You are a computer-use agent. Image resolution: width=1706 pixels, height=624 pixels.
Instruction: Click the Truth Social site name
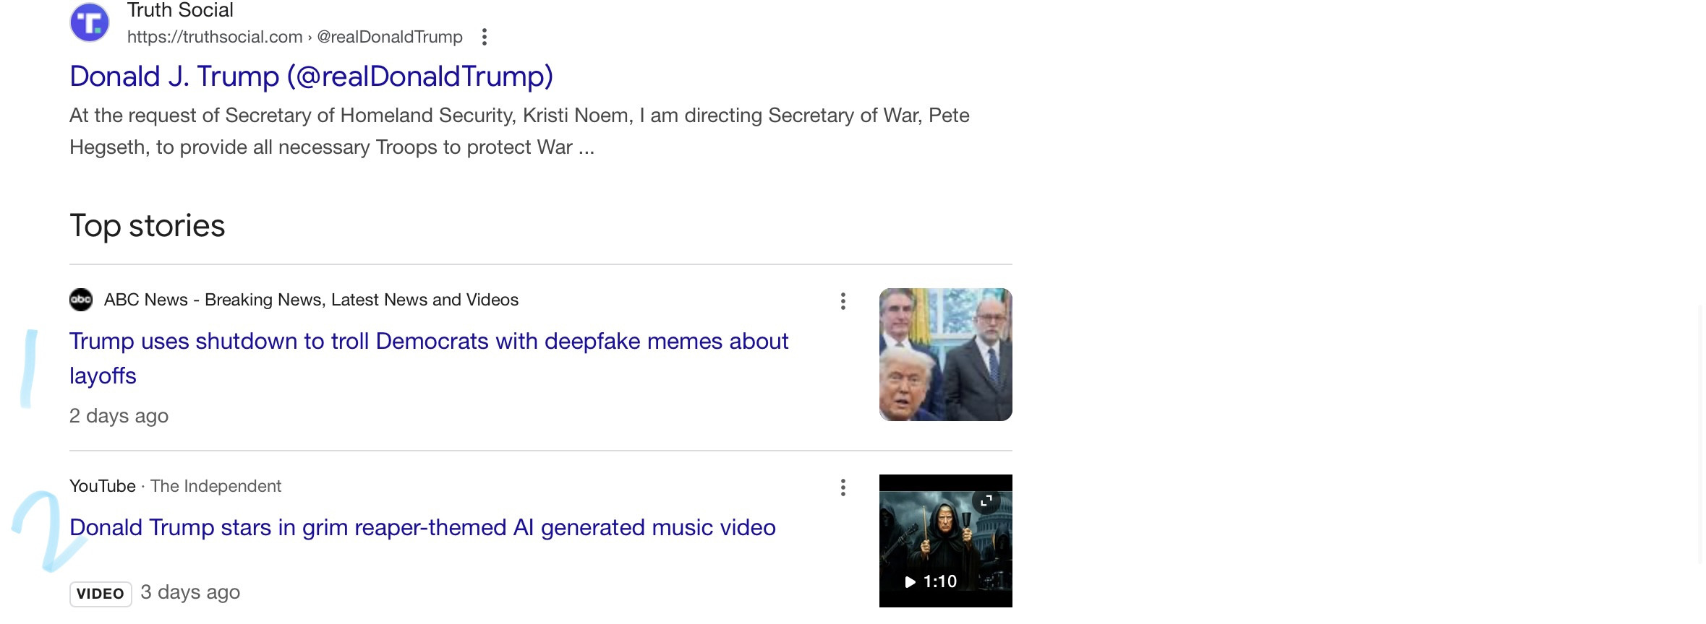click(x=180, y=10)
